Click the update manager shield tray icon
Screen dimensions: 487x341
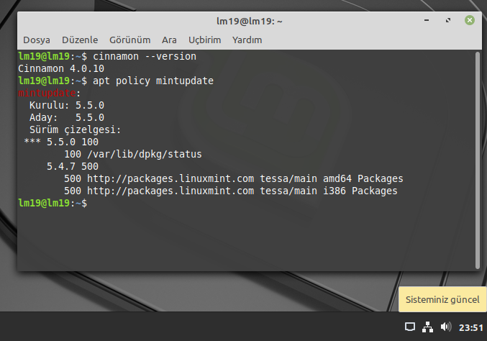tap(409, 327)
